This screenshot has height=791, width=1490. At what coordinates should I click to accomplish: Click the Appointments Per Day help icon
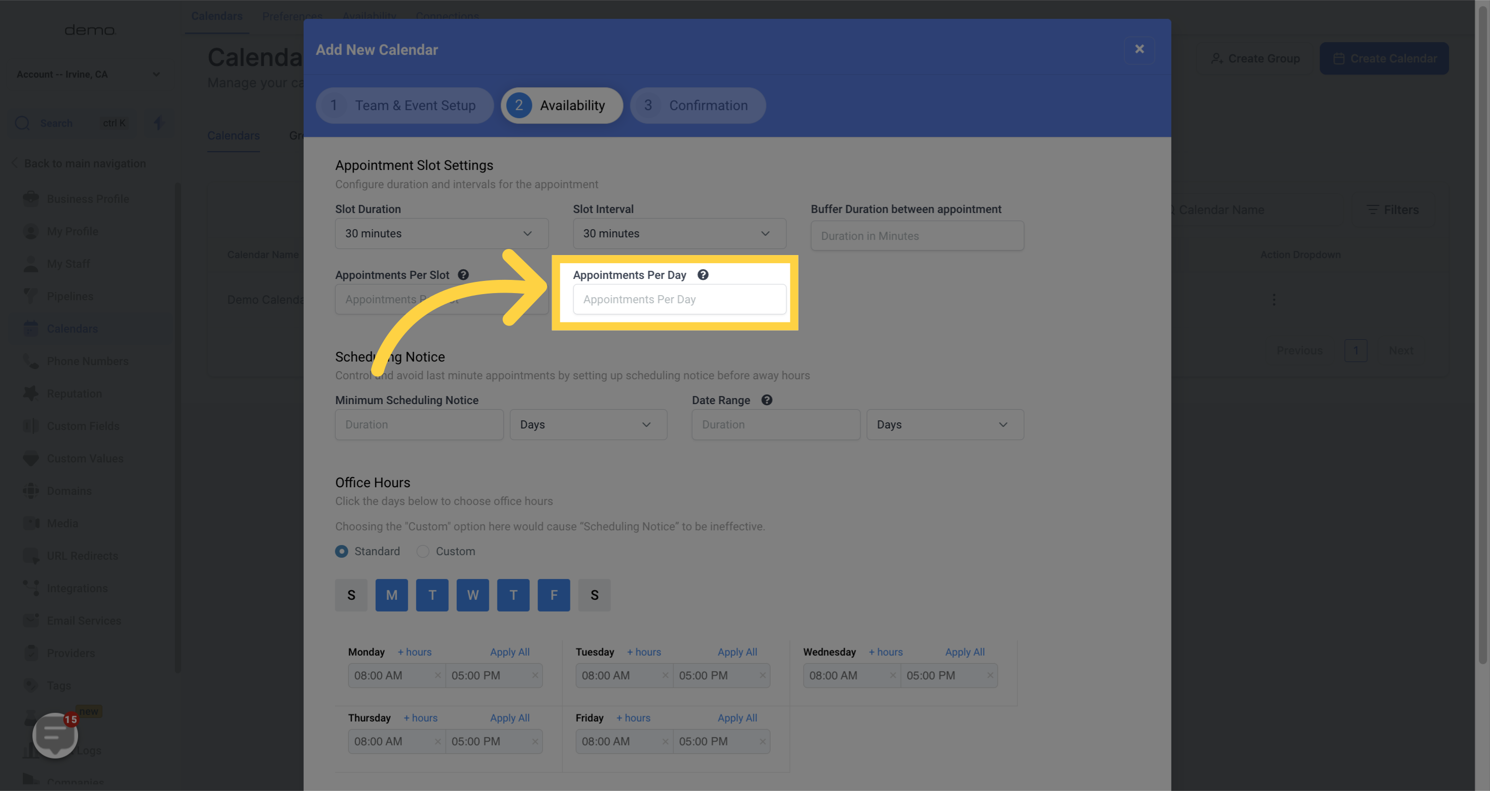pyautogui.click(x=703, y=275)
